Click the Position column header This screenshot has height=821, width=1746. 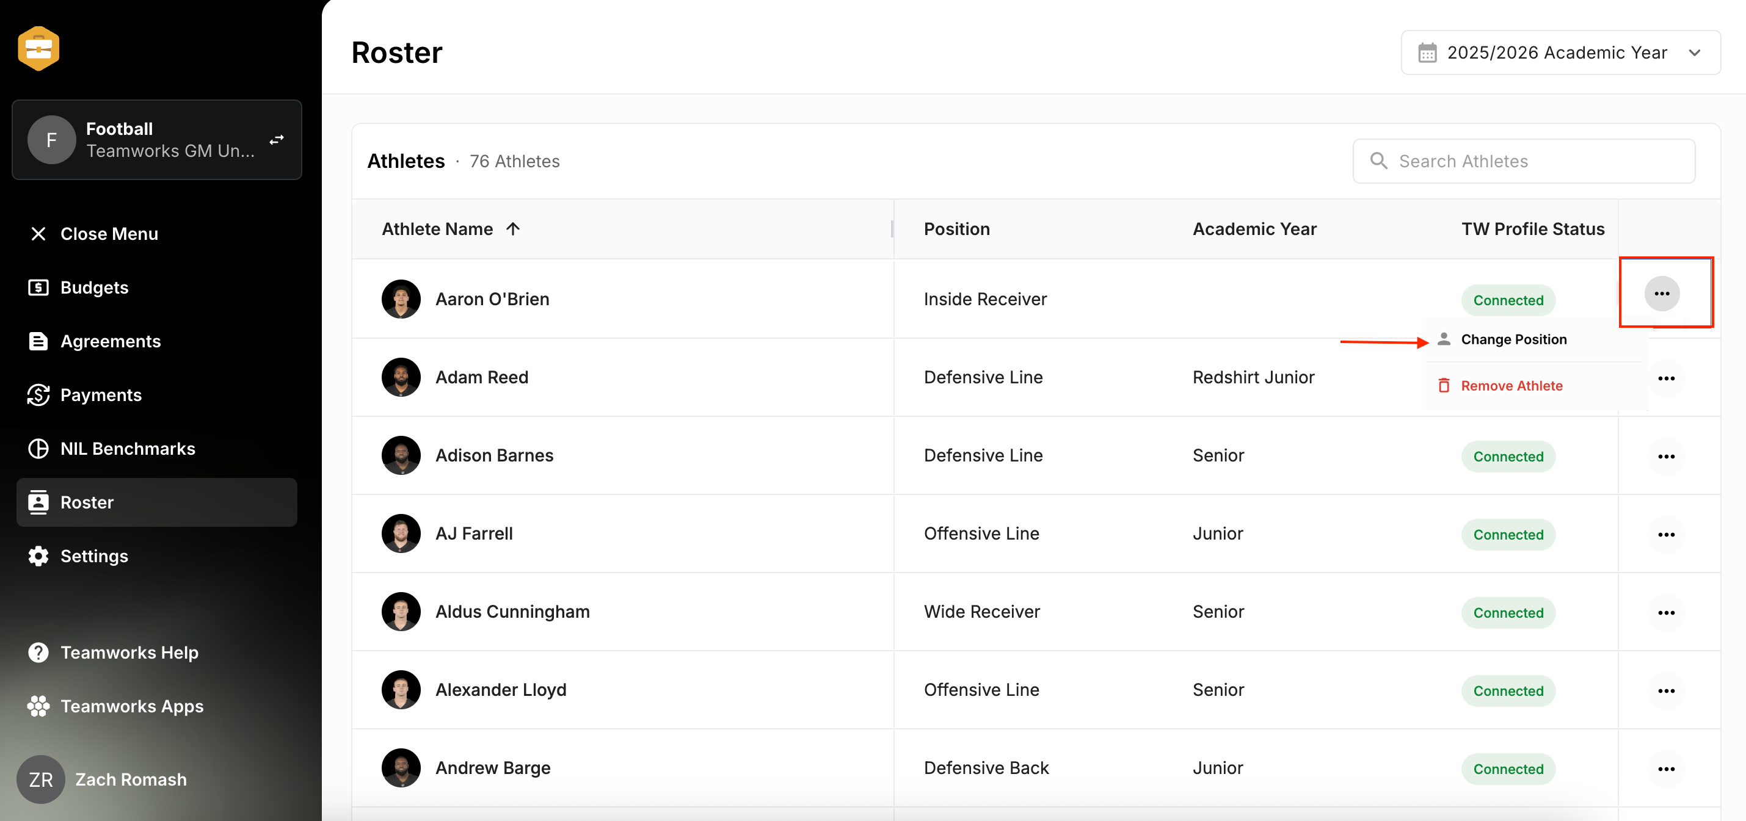[x=956, y=229]
